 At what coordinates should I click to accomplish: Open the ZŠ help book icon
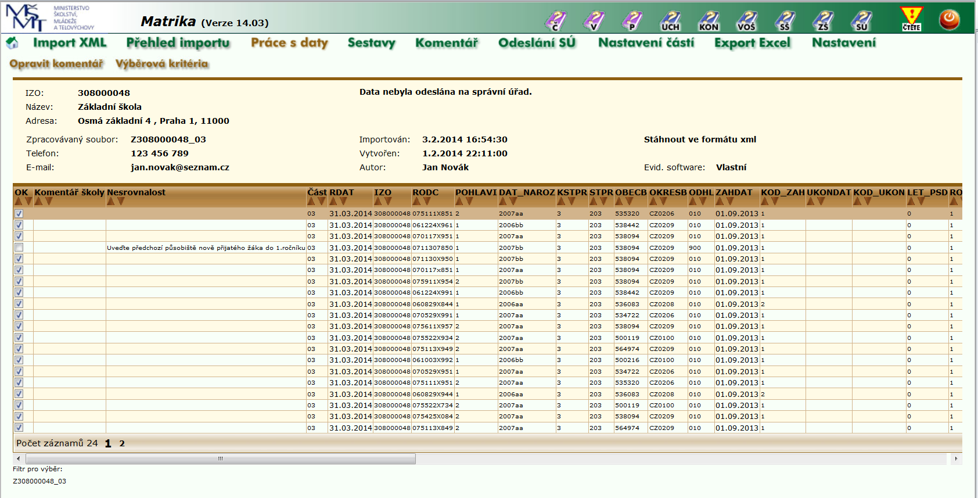[x=823, y=20]
